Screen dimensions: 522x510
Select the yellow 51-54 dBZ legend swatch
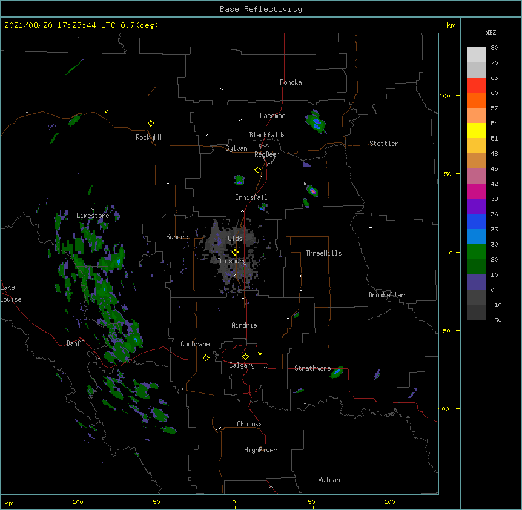(x=476, y=131)
